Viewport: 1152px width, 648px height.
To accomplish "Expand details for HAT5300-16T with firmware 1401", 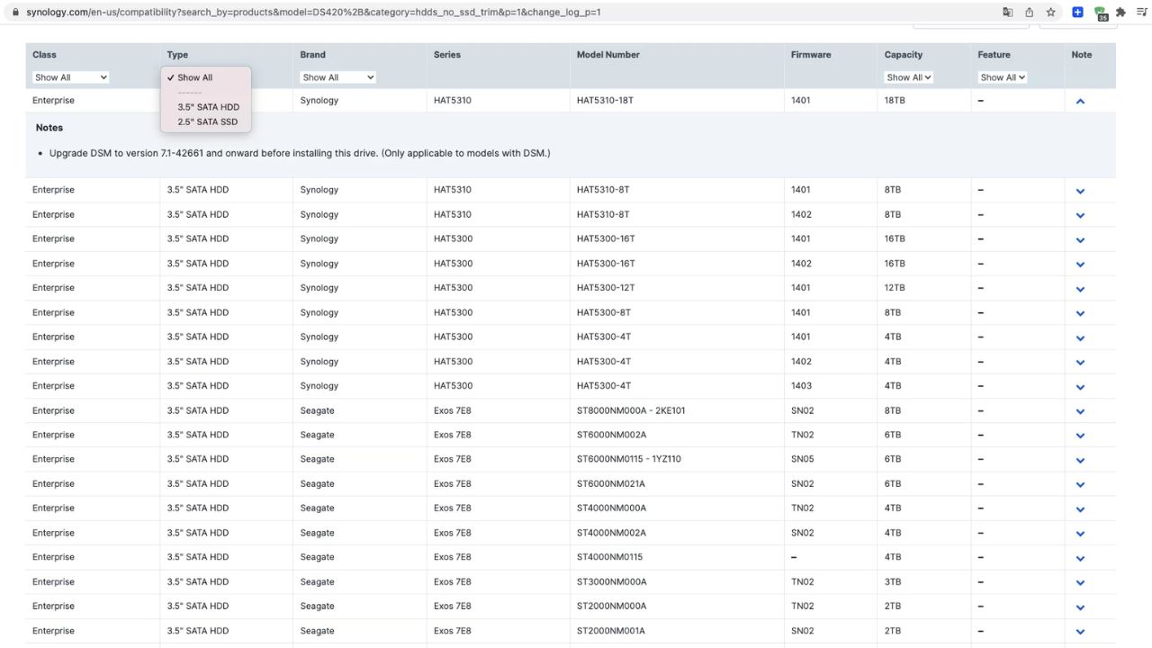I will 1080,239.
